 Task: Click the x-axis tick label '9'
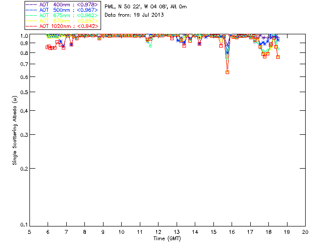coord(103,232)
